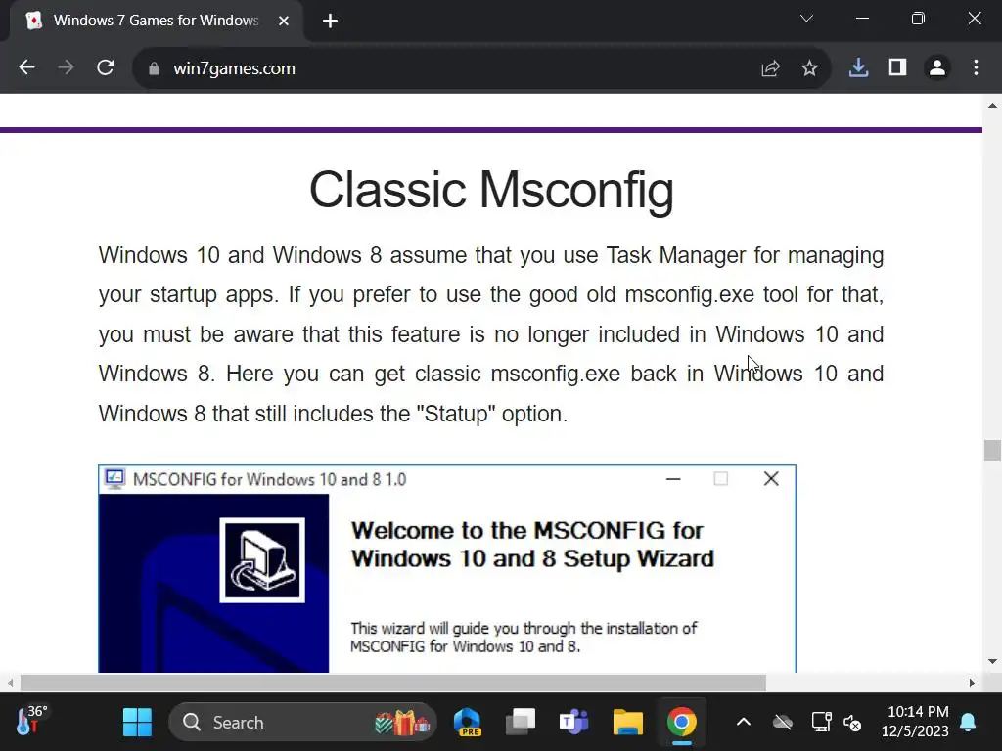Click the muted volume tray icon
Viewport: 1002px width, 751px height.
pos(852,723)
